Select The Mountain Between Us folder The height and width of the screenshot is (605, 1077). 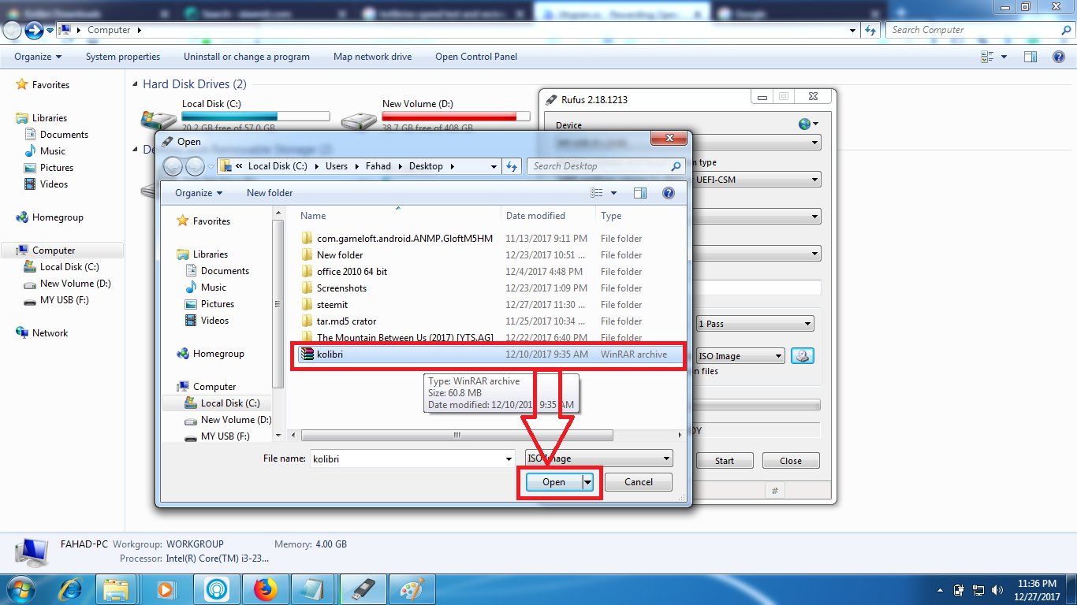tap(404, 338)
